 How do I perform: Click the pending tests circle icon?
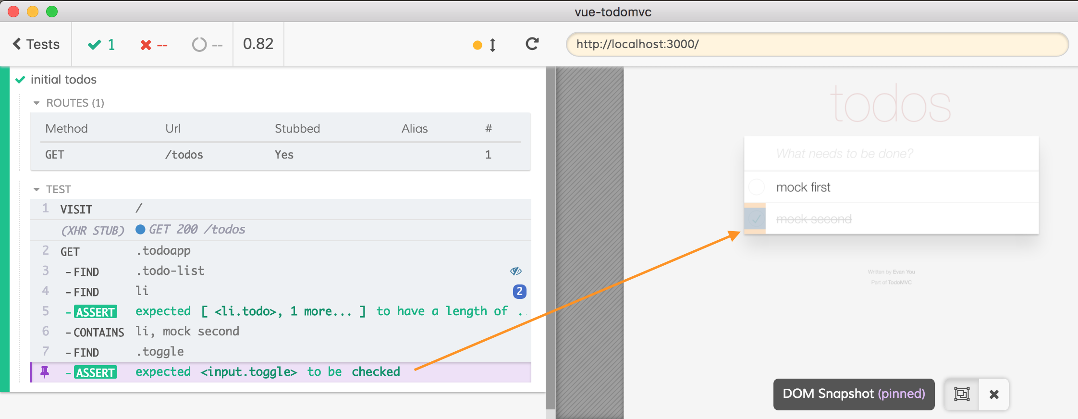pos(199,45)
